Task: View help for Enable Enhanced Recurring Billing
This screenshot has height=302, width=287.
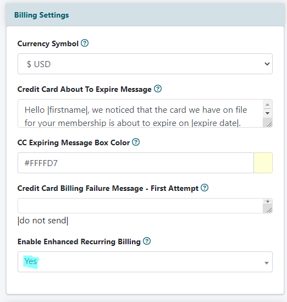Action: pyautogui.click(x=147, y=241)
